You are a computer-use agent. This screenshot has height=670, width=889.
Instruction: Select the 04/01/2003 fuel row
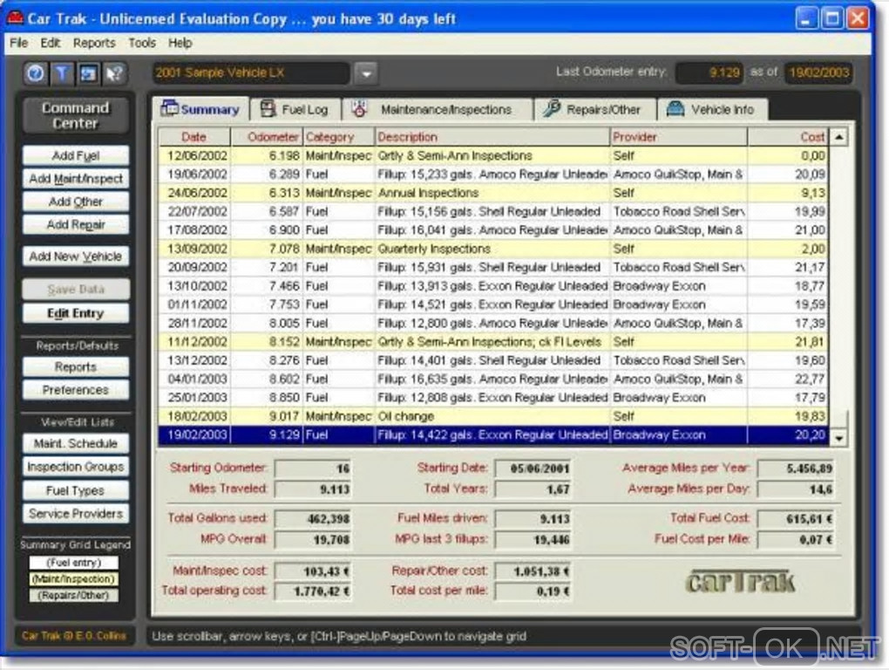pos(493,379)
